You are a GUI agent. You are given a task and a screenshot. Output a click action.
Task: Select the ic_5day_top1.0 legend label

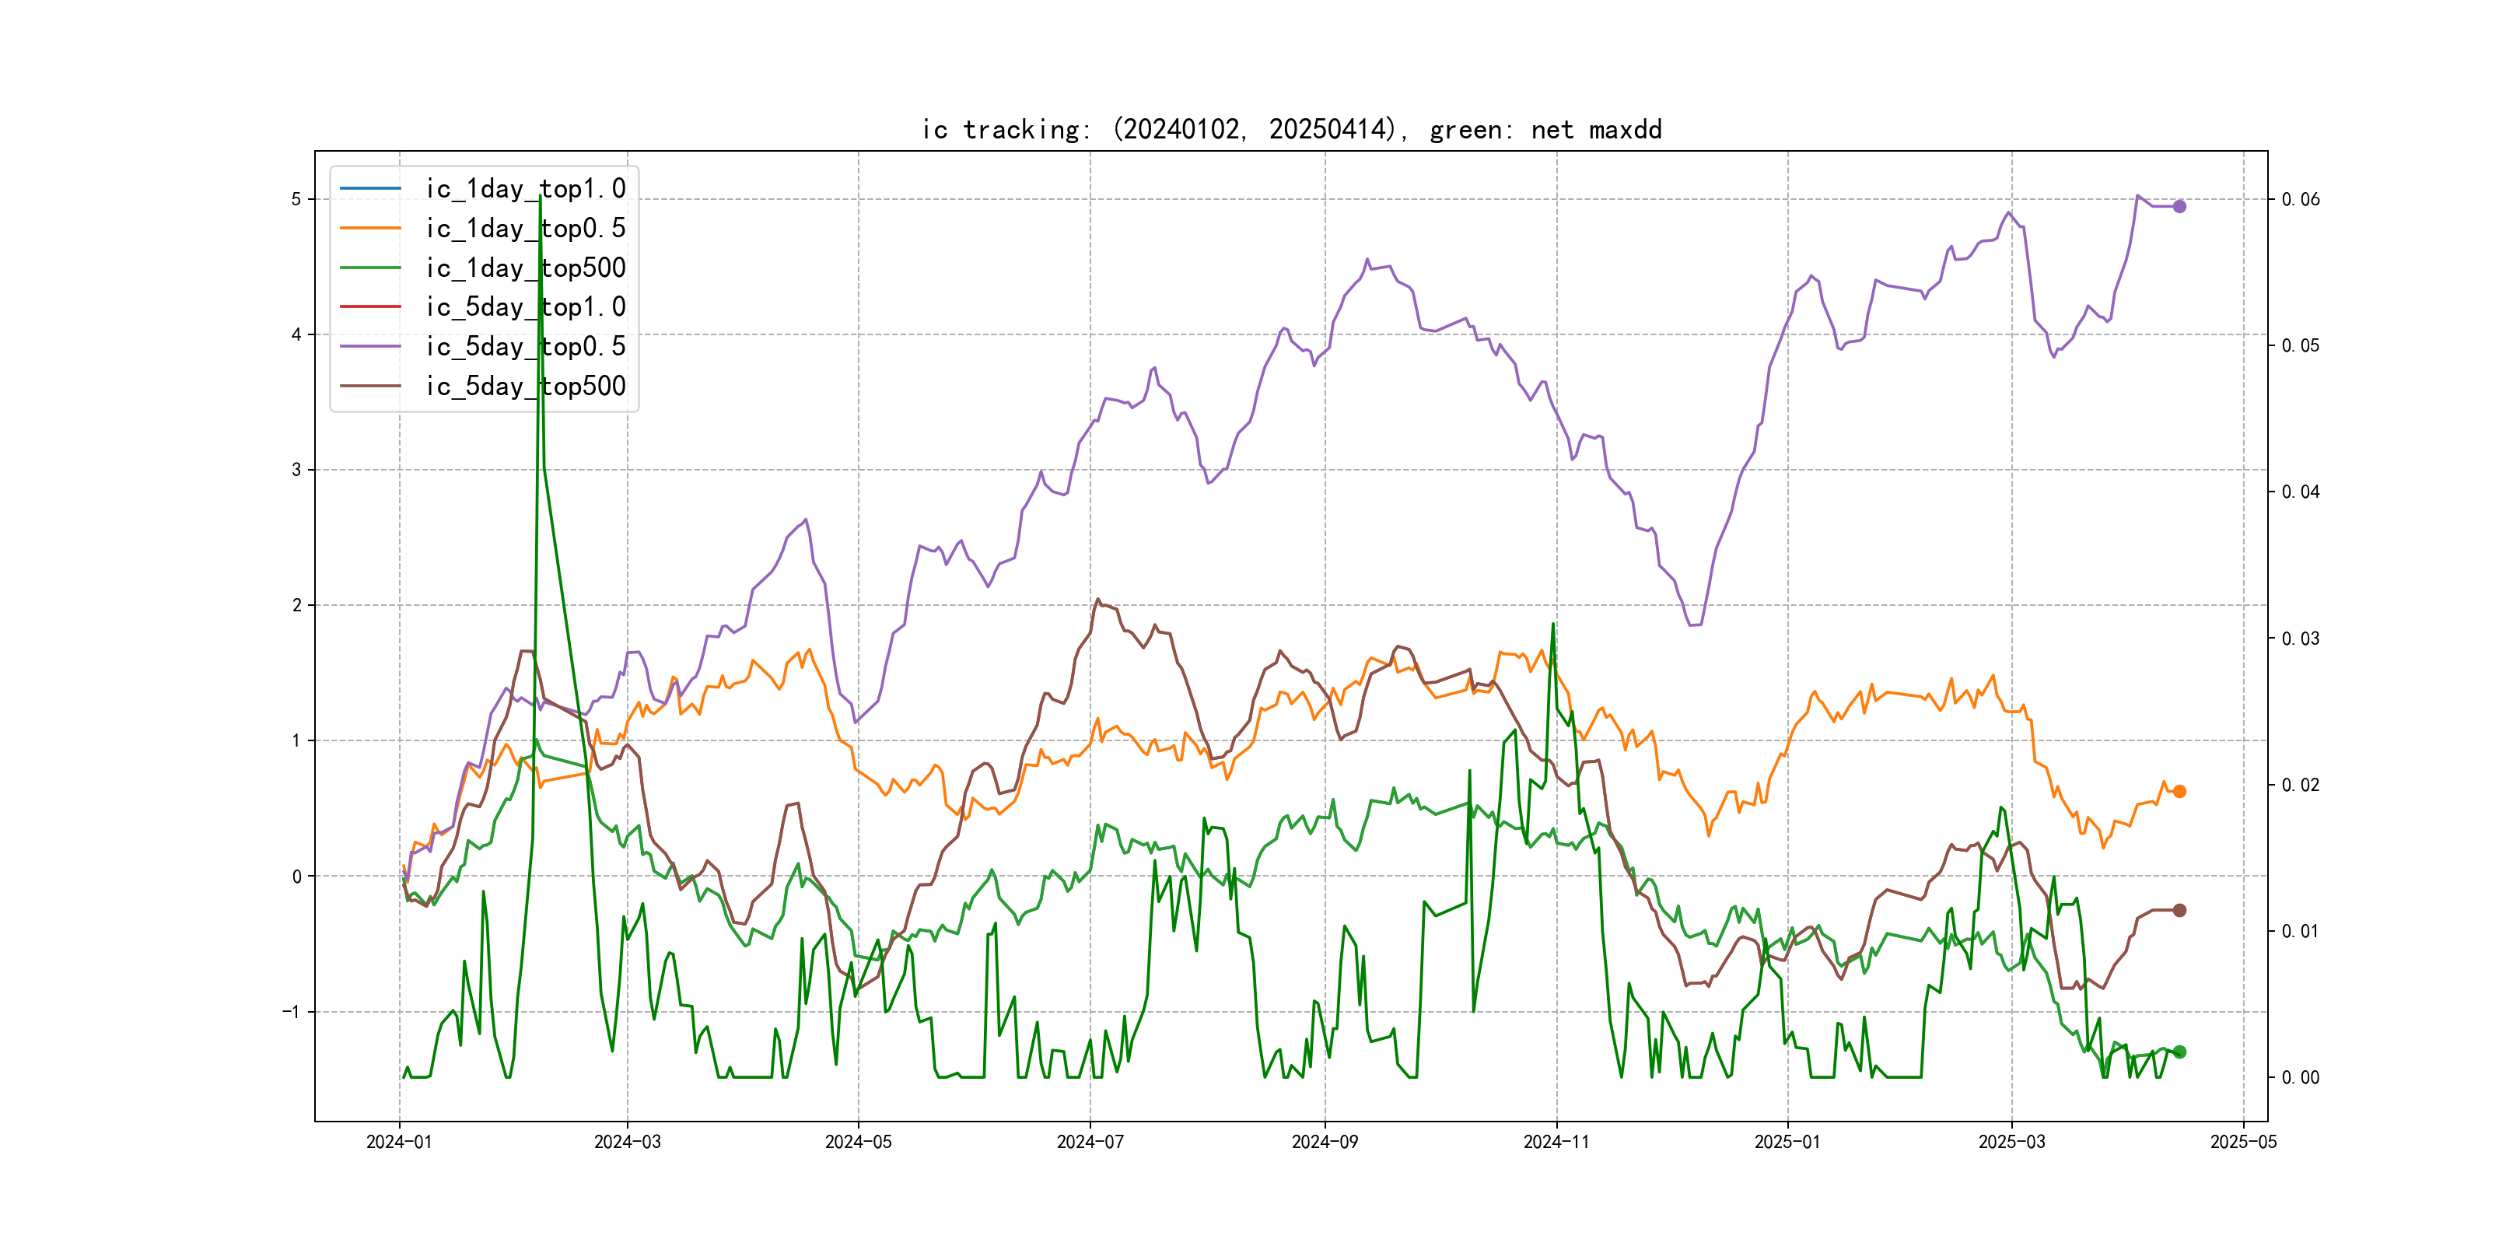pyautogui.click(x=525, y=307)
